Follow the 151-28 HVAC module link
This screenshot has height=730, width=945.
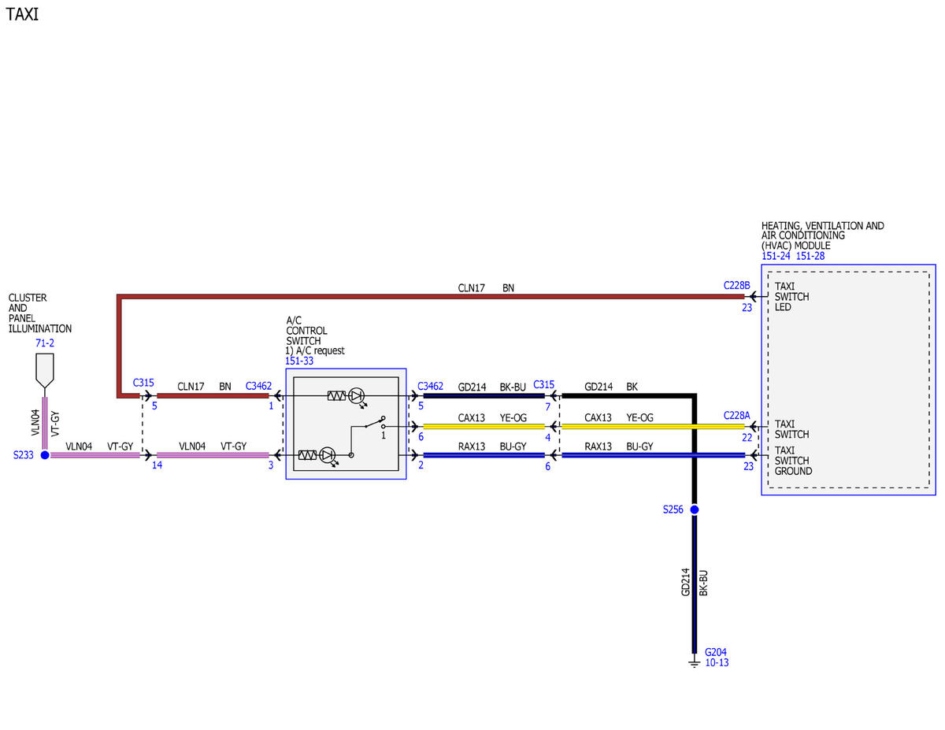point(810,256)
